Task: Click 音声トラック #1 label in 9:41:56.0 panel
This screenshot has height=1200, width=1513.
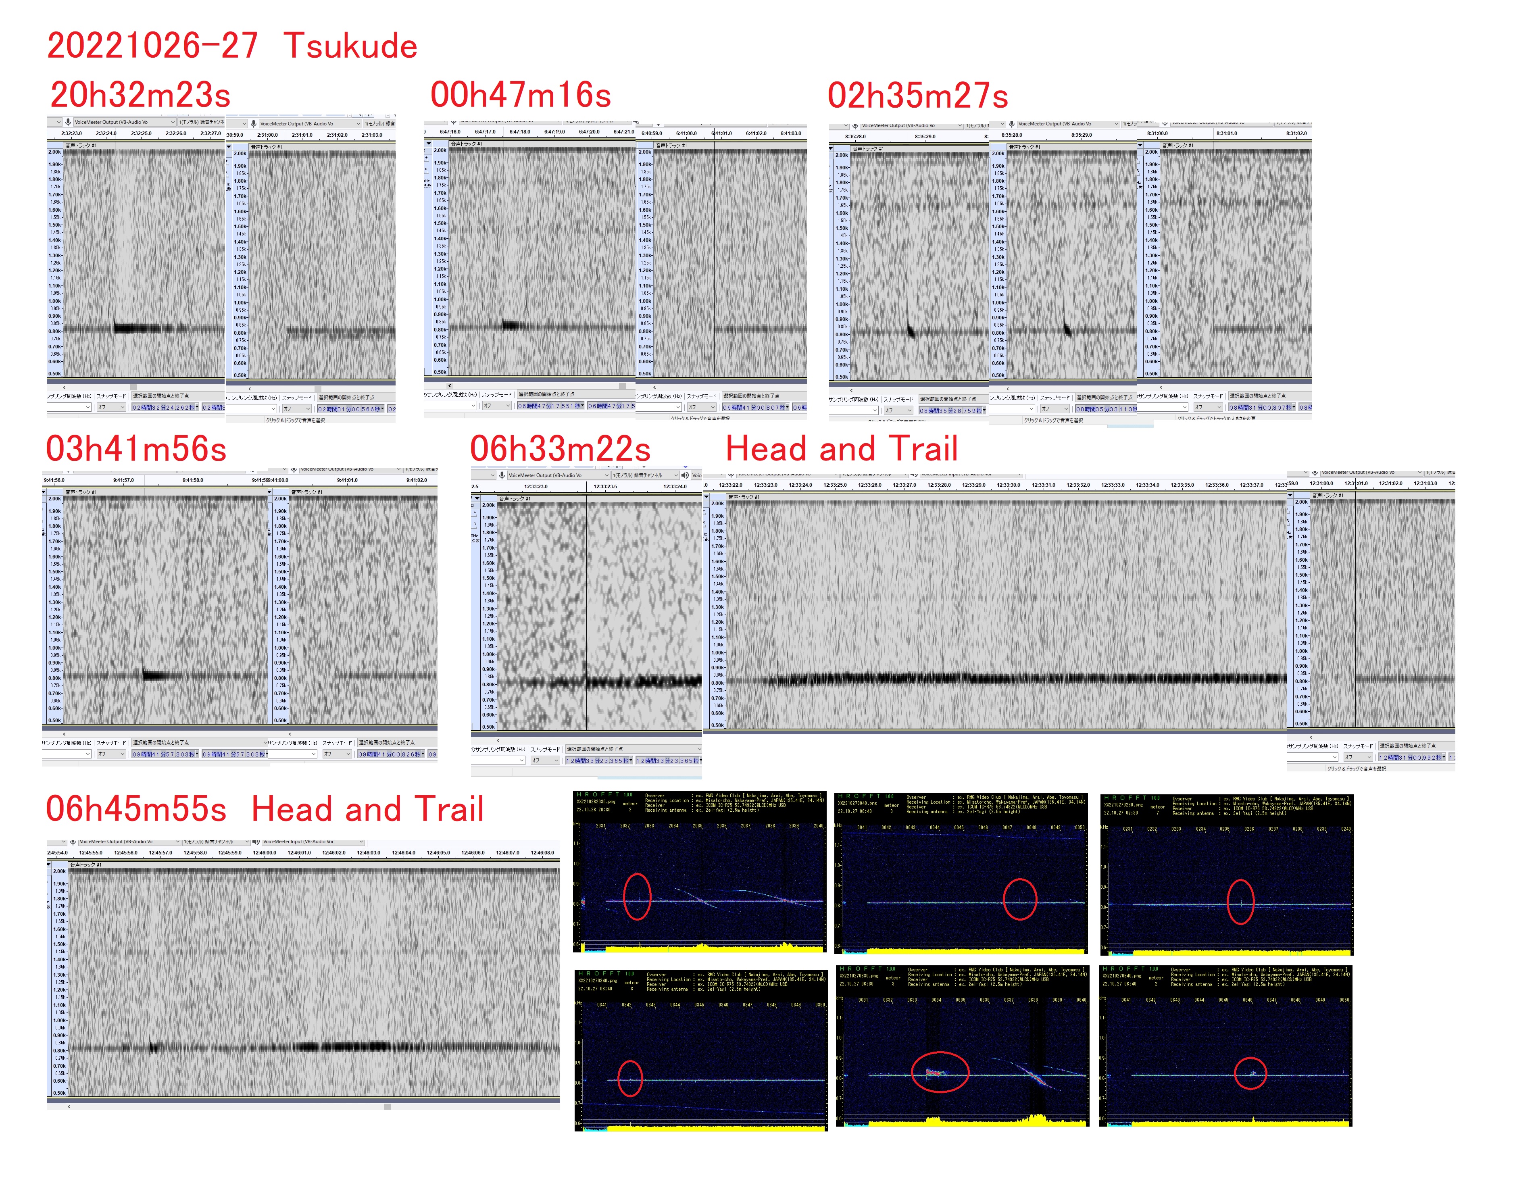Action: pos(81,492)
